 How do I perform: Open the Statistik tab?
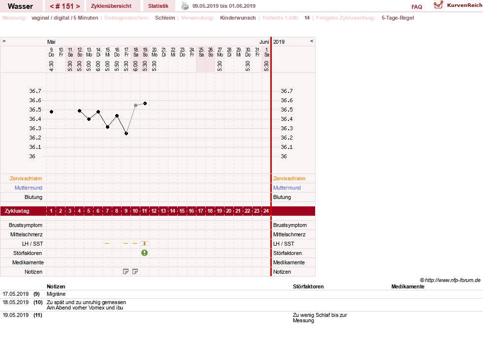pyautogui.click(x=158, y=6)
